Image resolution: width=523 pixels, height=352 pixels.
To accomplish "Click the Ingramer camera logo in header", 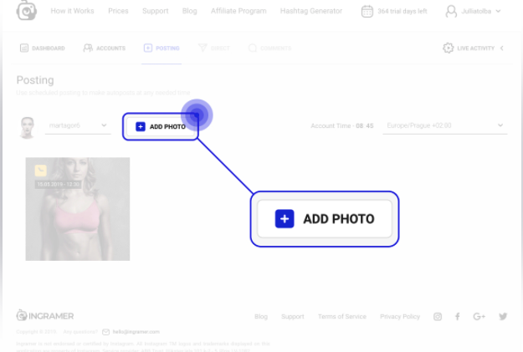I will [26, 10].
